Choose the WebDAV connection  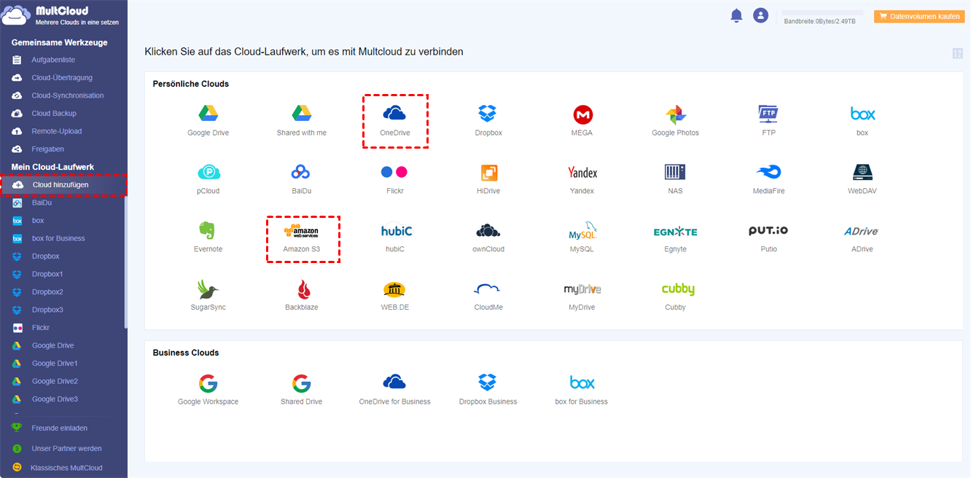click(862, 172)
